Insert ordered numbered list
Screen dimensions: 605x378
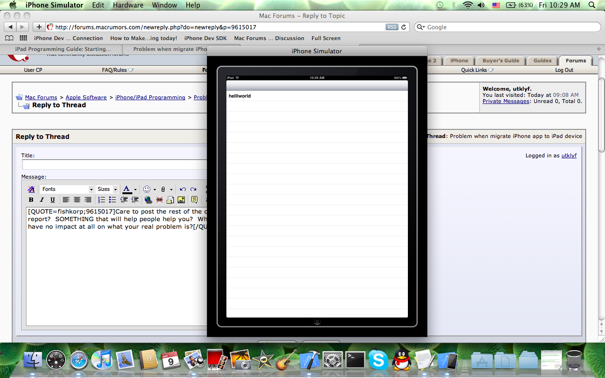coord(102,200)
